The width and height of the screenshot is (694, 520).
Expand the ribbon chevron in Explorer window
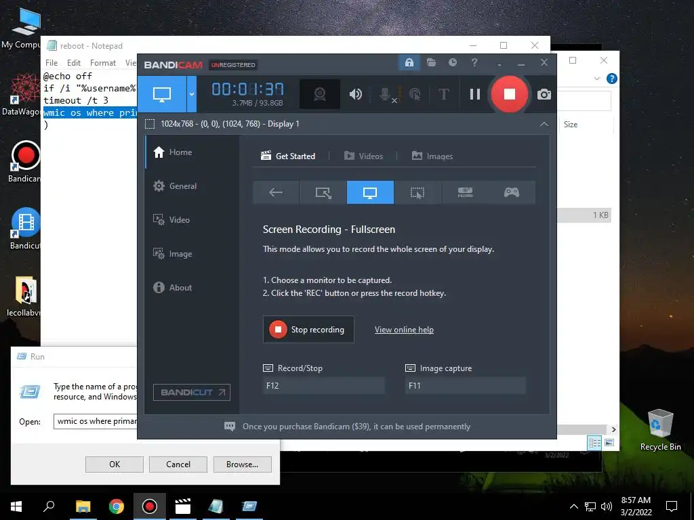coord(596,79)
